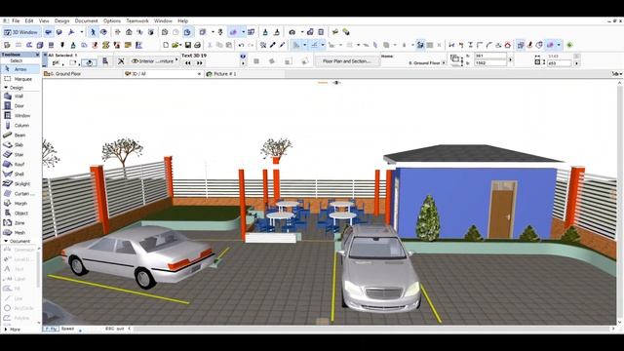Select the Arrow tool
624x351 pixels.
point(19,69)
